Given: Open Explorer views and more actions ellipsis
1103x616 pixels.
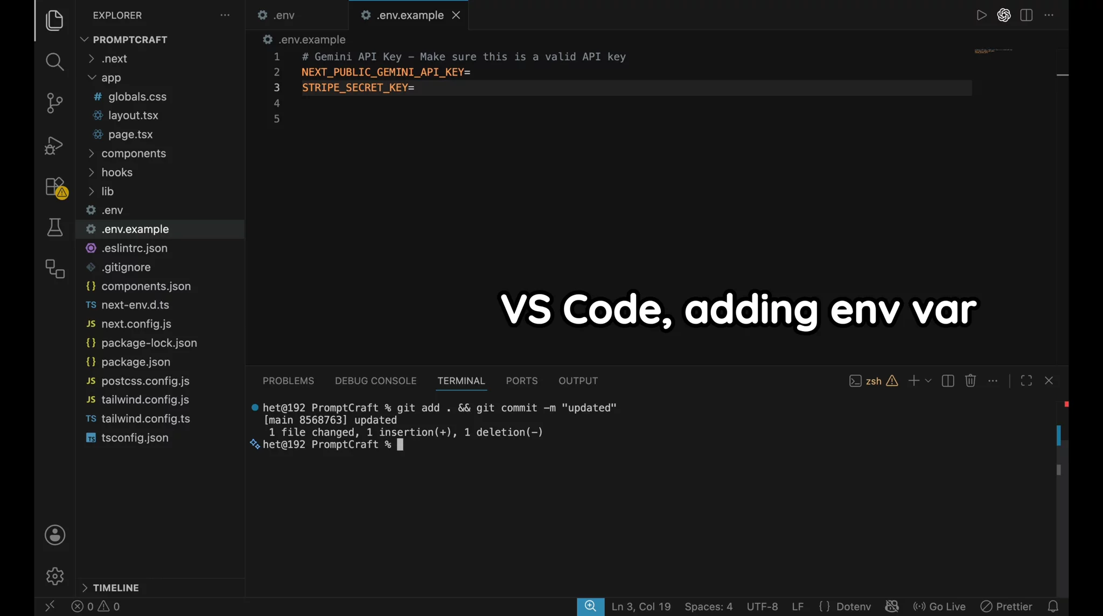Looking at the screenshot, I should 225,15.
